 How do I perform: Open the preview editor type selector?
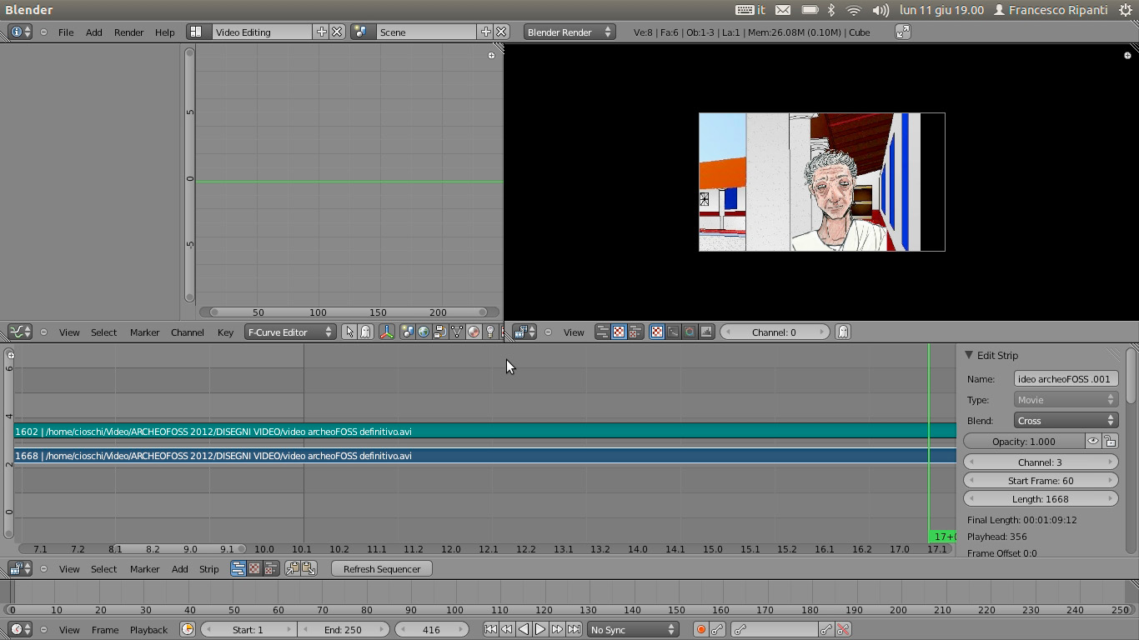pyautogui.click(x=524, y=332)
